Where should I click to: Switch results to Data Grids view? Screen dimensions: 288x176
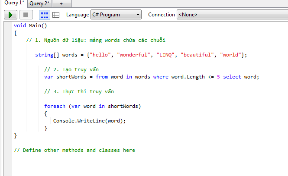[x=56, y=15]
